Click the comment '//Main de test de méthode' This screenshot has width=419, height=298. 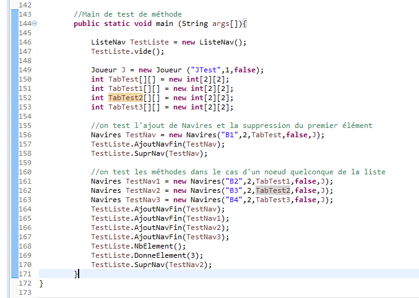[x=127, y=14]
